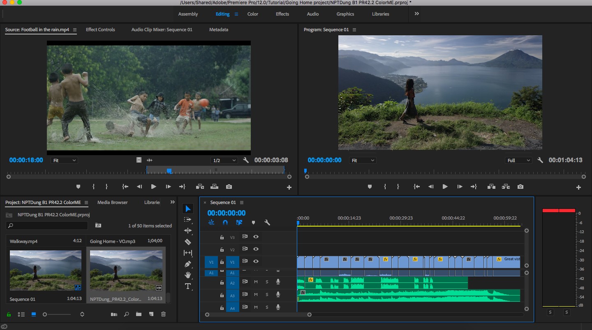Switch to the Color workspace
Screen dimensions: 592x330
point(252,14)
